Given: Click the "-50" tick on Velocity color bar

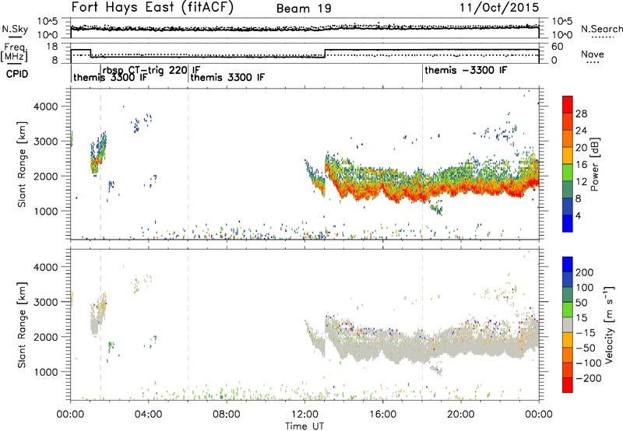Looking at the screenshot, I should coord(586,348).
